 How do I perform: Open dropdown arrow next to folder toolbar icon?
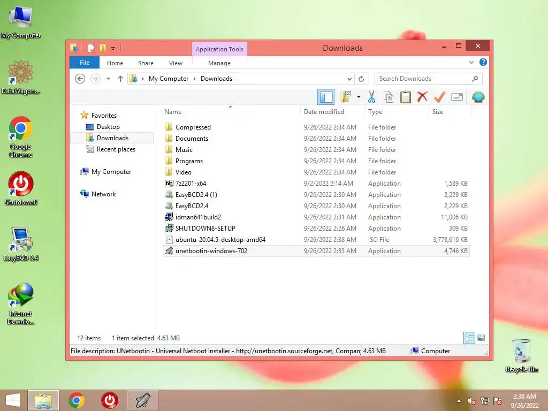tap(359, 97)
